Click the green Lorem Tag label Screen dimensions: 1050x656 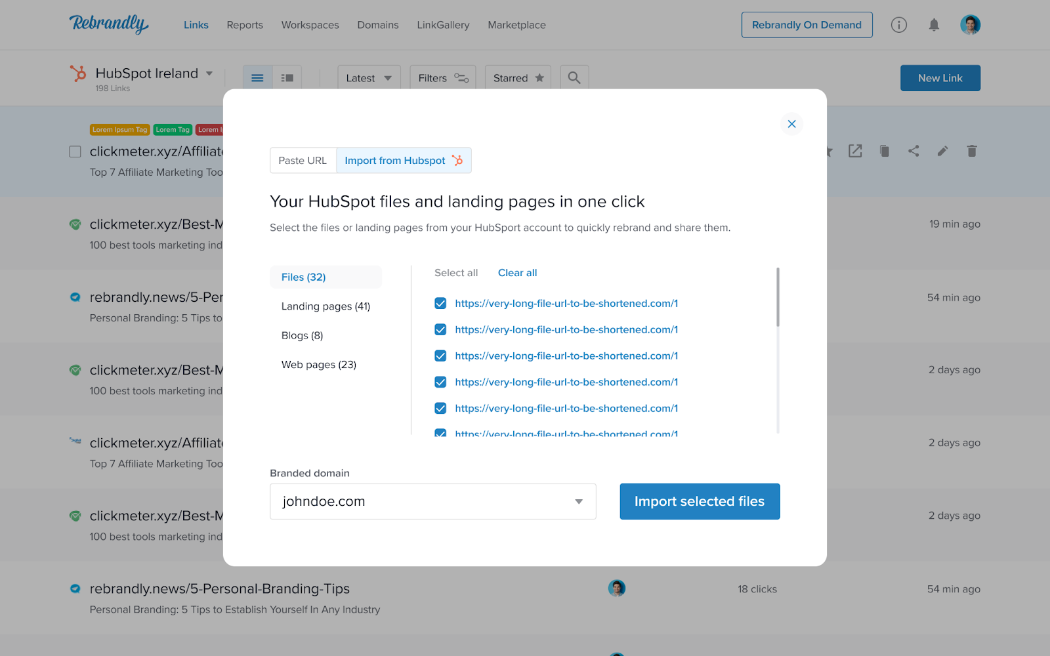point(173,130)
